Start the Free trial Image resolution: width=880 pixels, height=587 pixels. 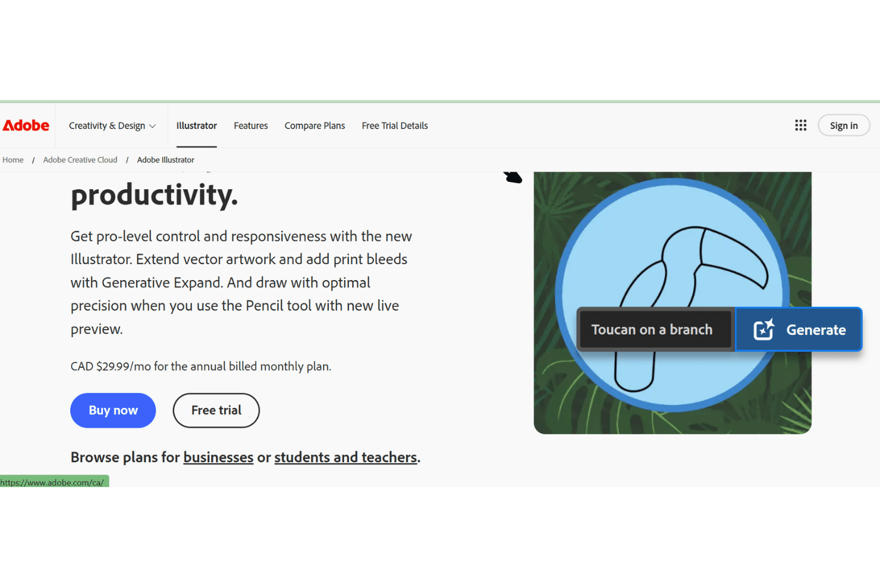[x=216, y=410]
